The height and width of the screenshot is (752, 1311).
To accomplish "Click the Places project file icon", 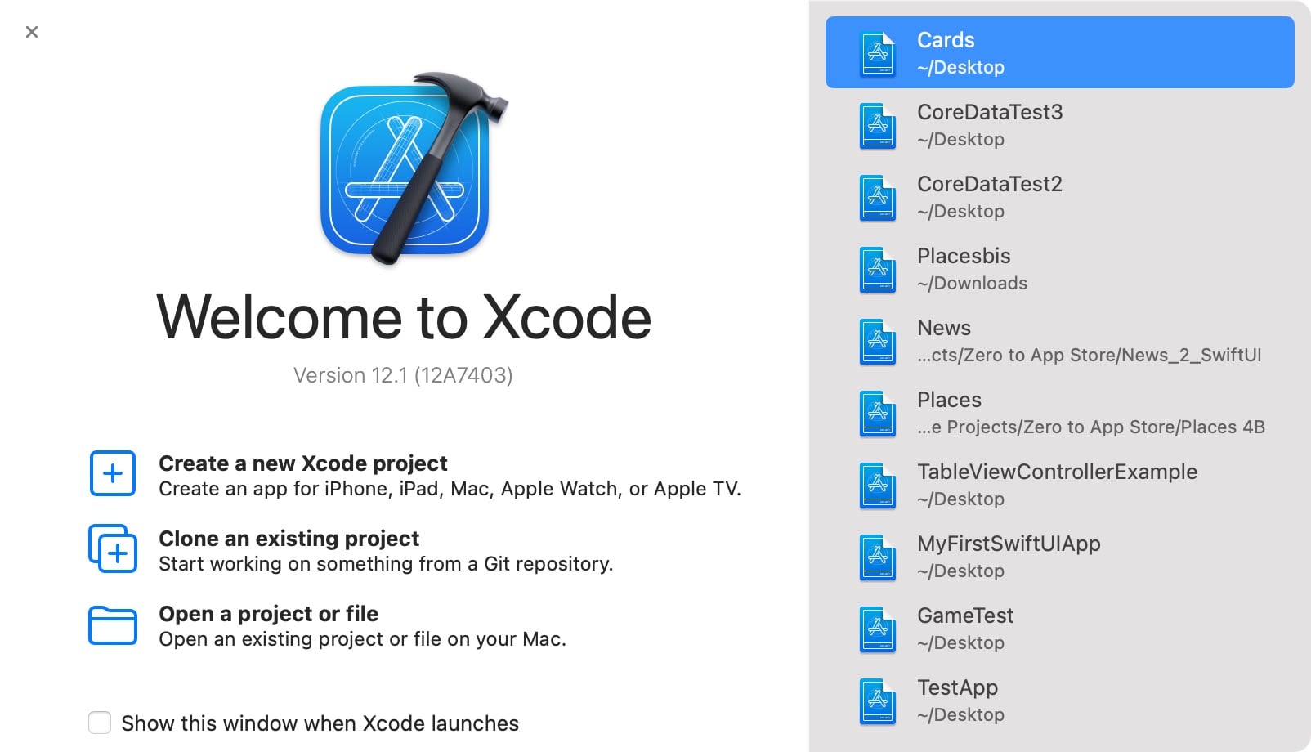I will point(878,413).
